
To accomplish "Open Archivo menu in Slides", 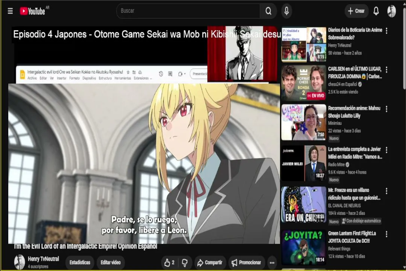I will (x=32, y=78).
